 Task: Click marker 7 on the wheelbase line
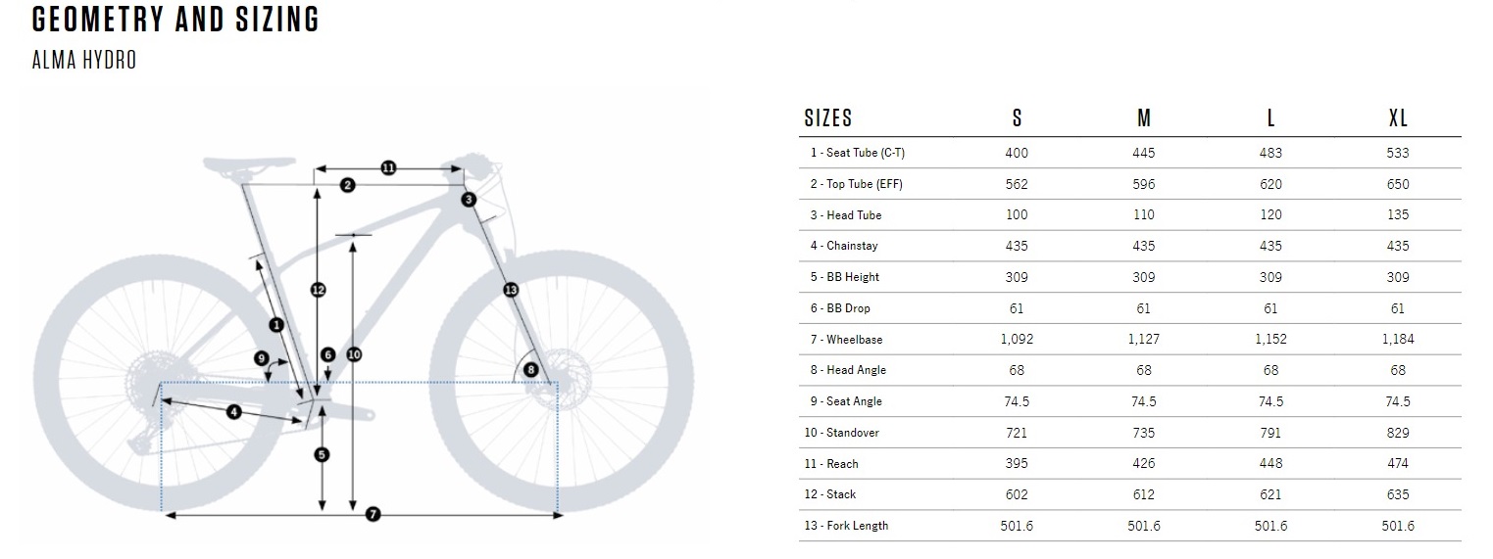(373, 515)
